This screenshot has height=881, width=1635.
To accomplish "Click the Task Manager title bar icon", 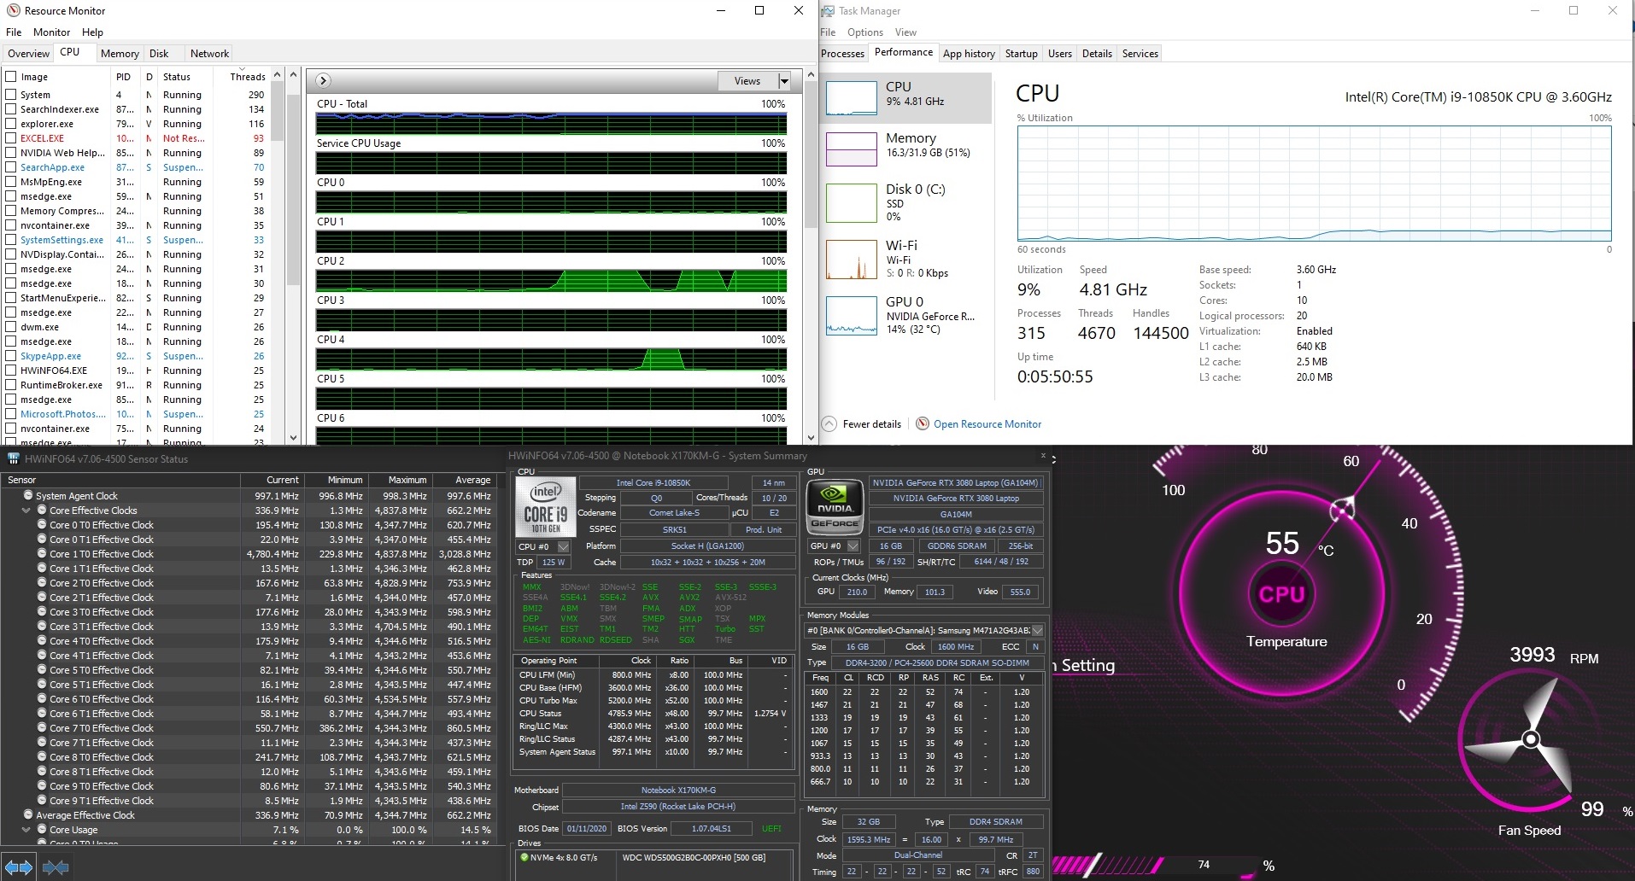I will pos(828,11).
